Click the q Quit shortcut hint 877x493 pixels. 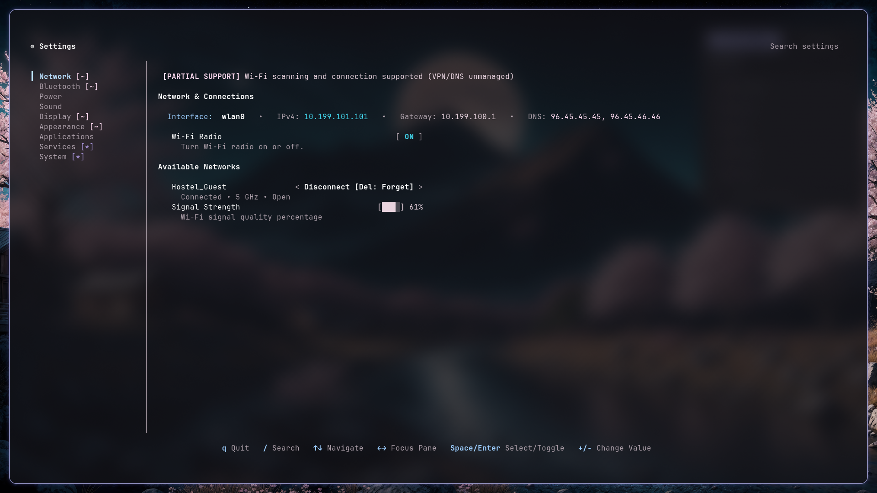pyautogui.click(x=235, y=448)
